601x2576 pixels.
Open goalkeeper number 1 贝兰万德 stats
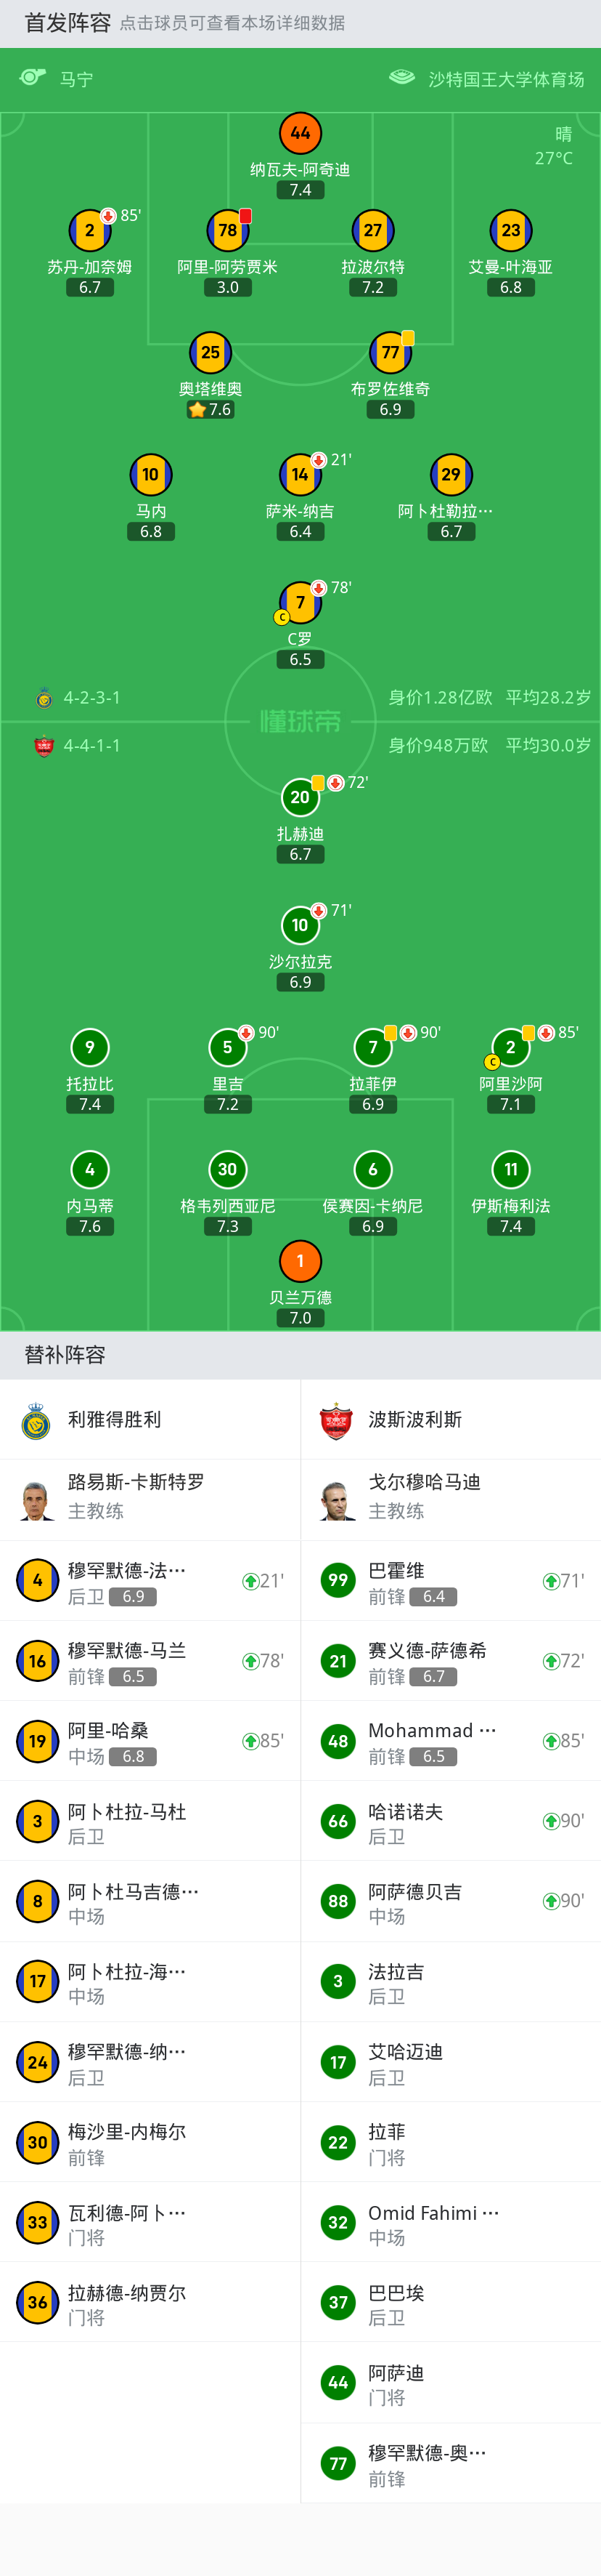pos(300,1261)
